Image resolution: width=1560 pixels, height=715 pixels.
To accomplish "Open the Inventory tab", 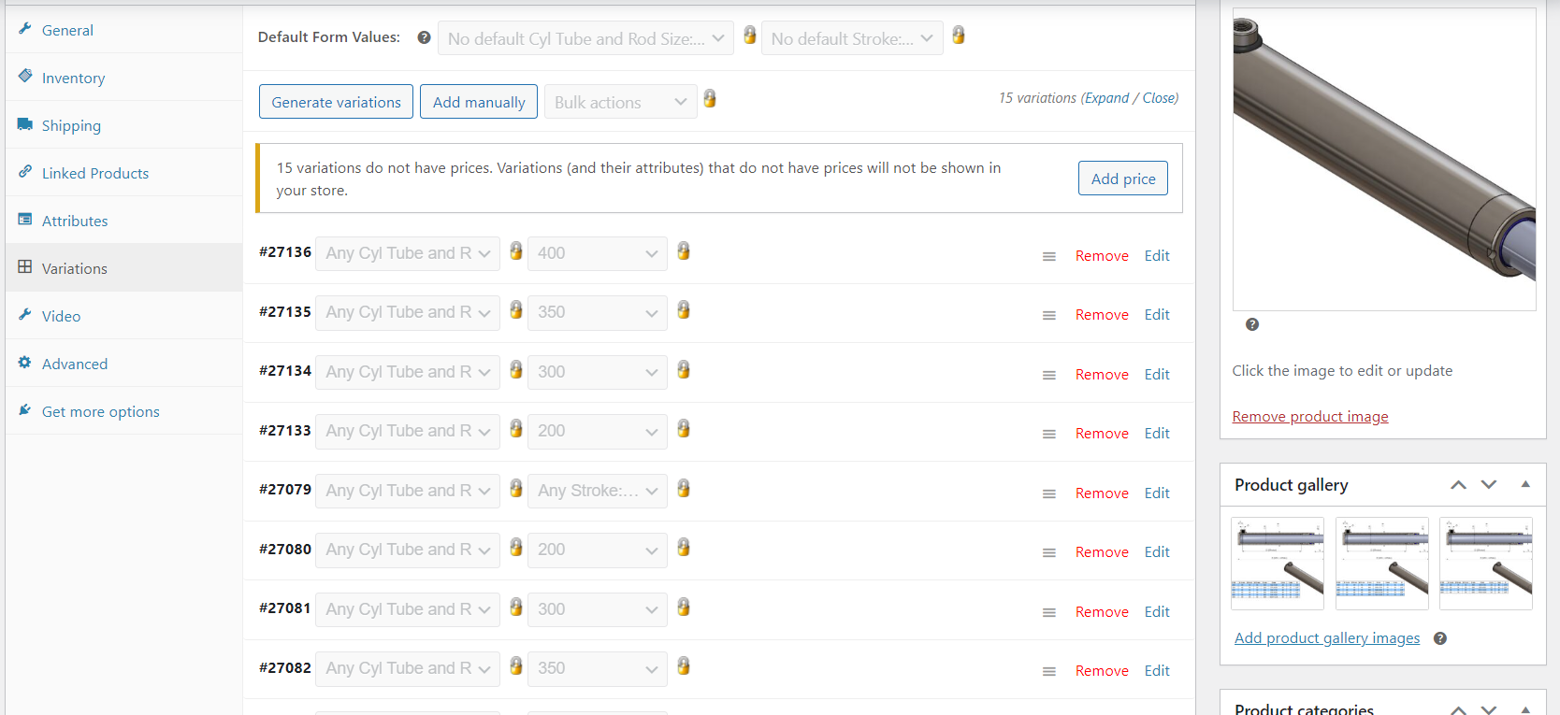I will pyautogui.click(x=123, y=78).
